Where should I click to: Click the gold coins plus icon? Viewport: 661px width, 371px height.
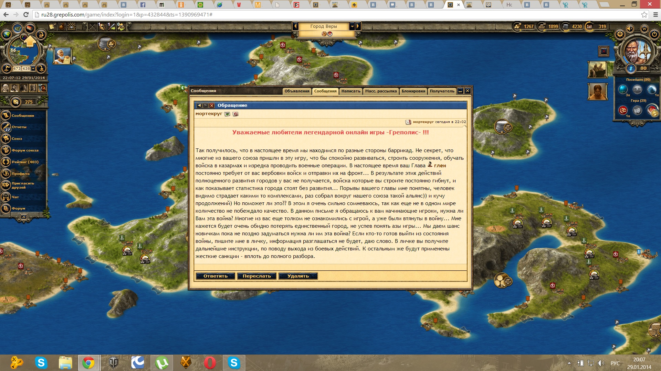(x=15, y=102)
